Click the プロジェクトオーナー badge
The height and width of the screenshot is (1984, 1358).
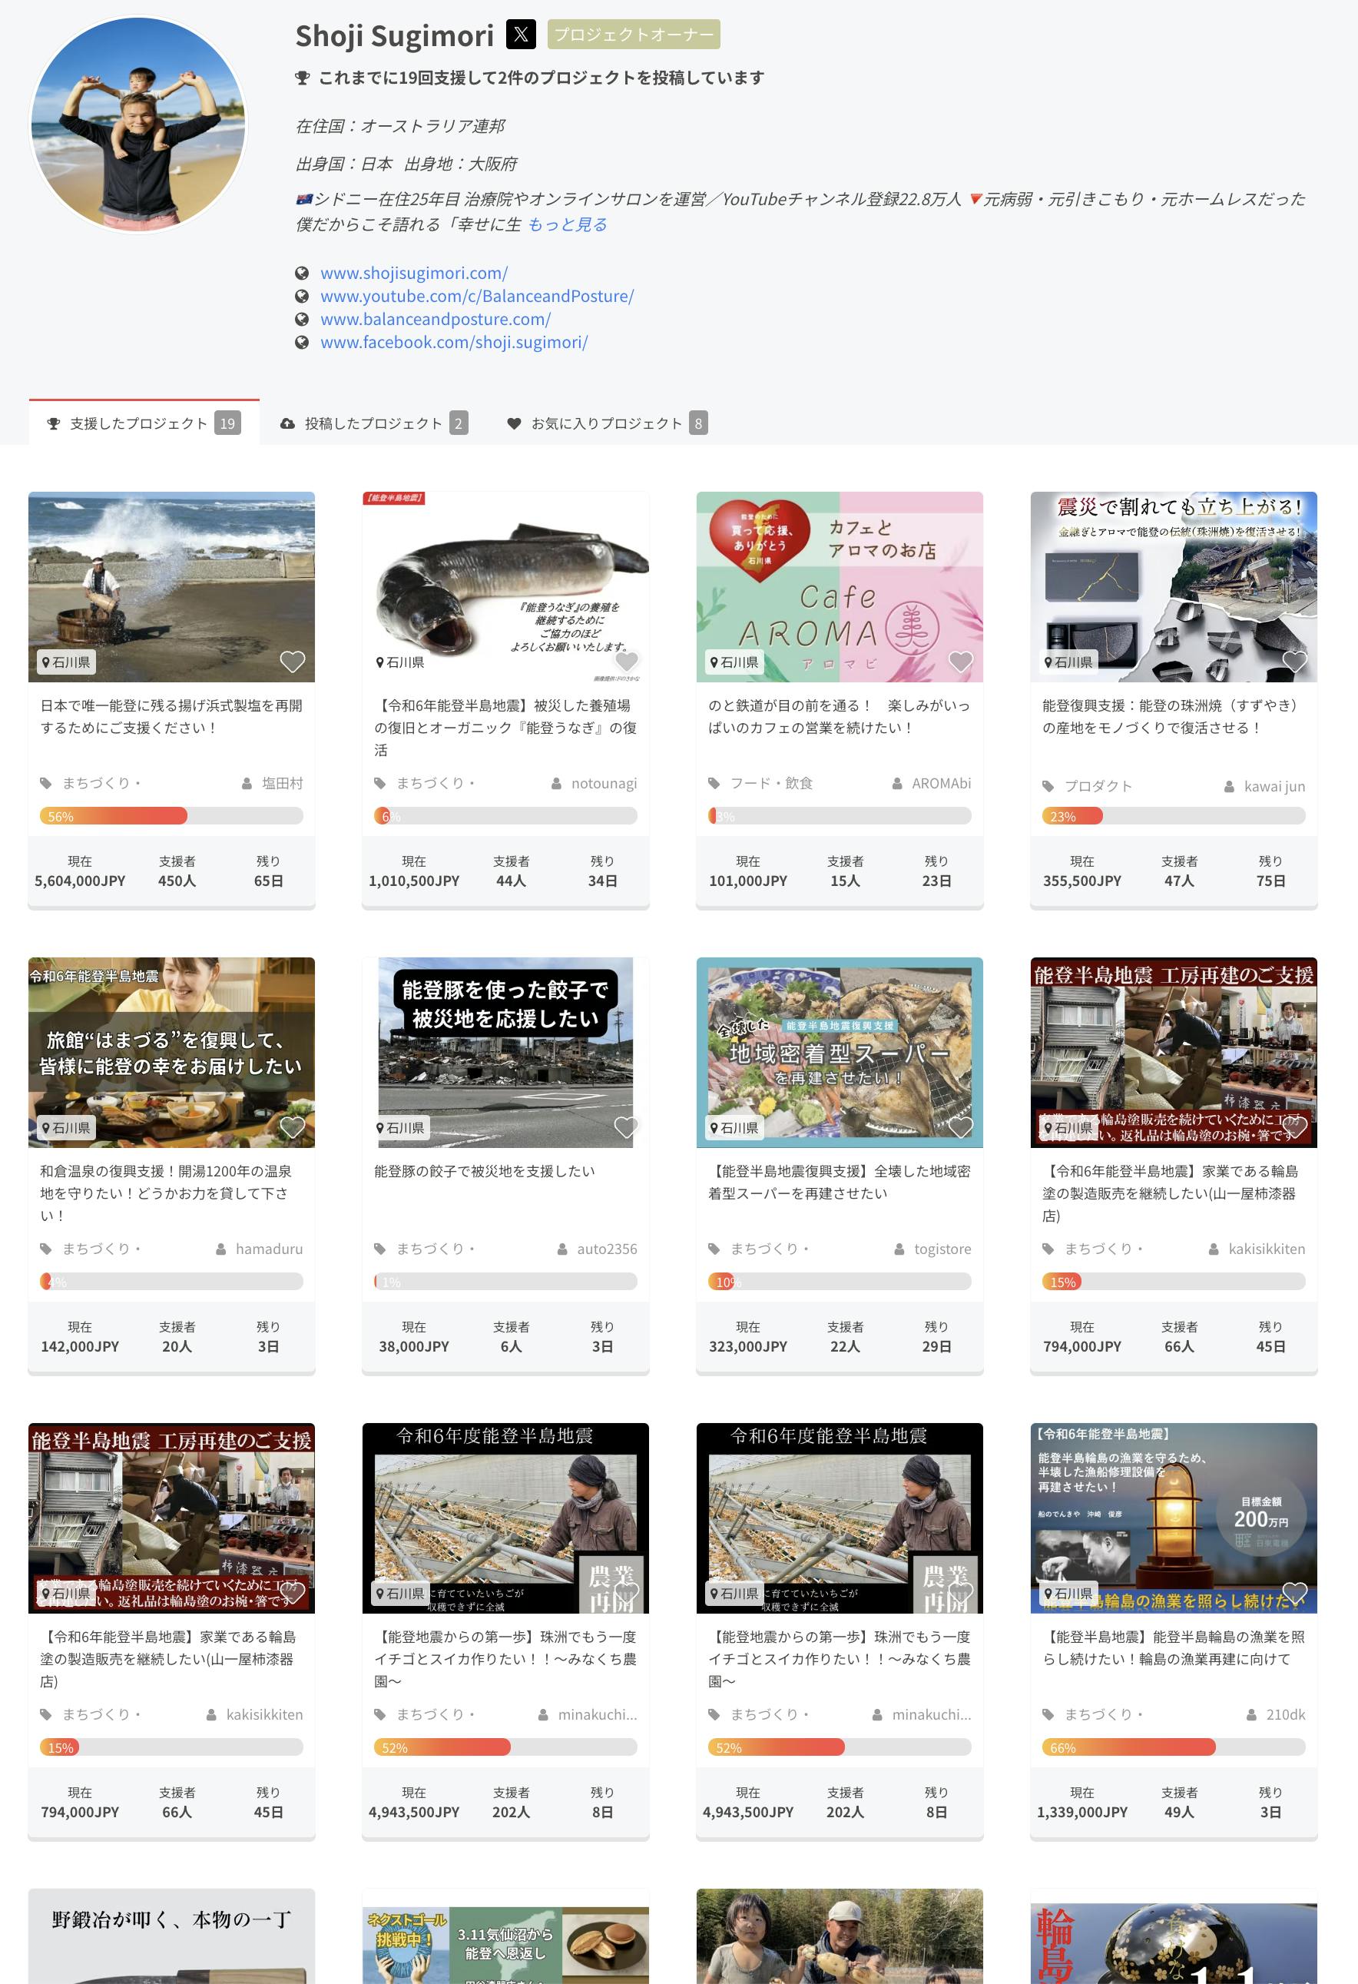click(x=634, y=35)
